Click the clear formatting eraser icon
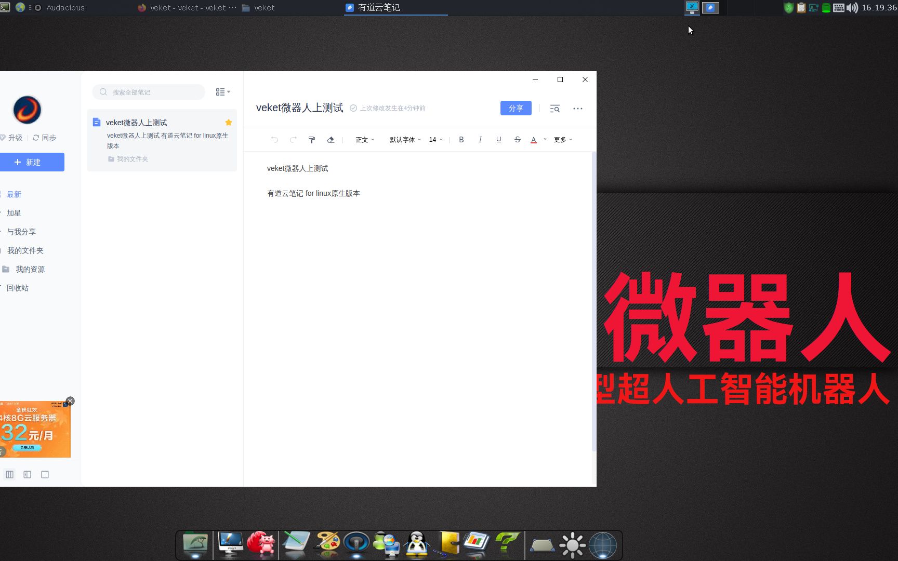The width and height of the screenshot is (898, 561). coord(331,140)
